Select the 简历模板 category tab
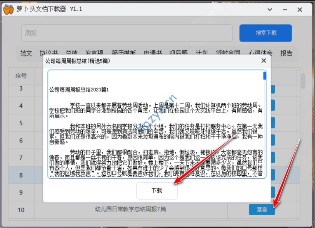 [x=123, y=53]
